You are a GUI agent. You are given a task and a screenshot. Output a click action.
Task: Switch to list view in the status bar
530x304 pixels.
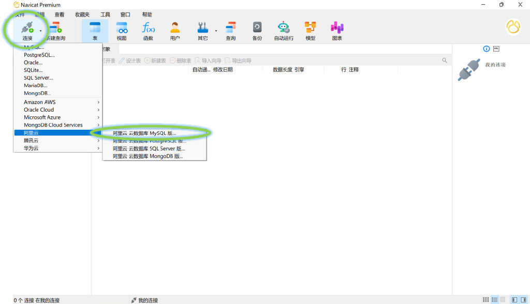494,300
